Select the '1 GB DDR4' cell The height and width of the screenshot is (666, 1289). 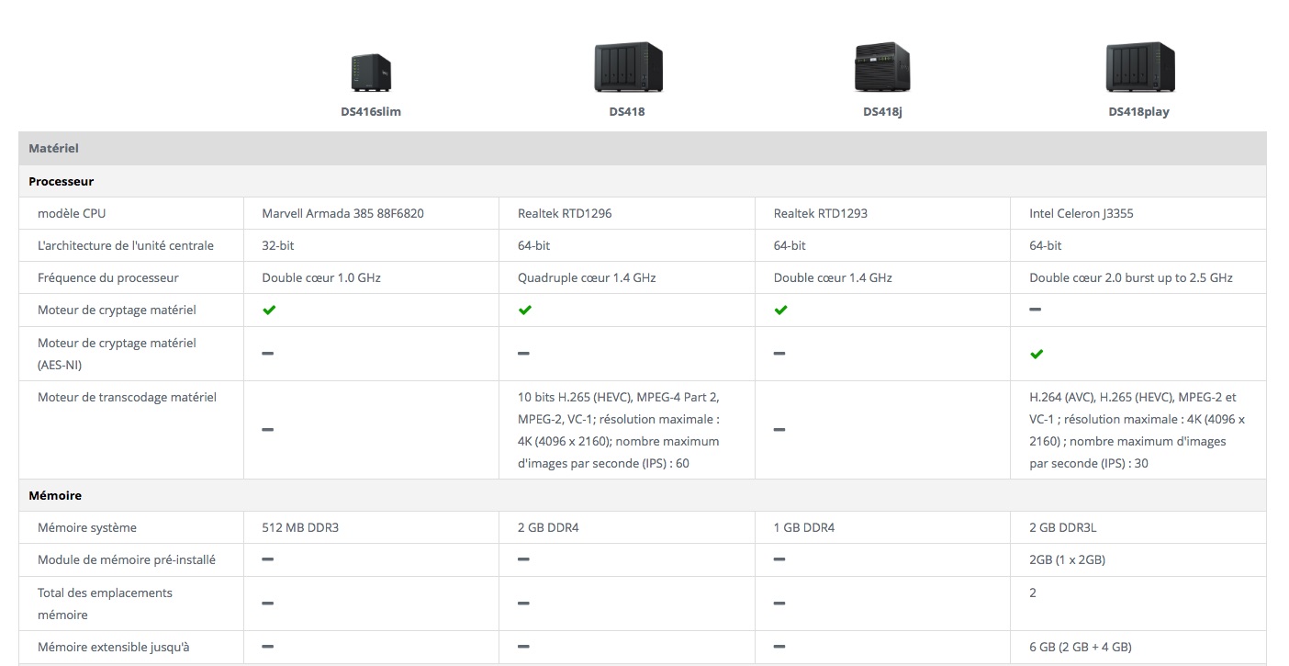point(804,527)
